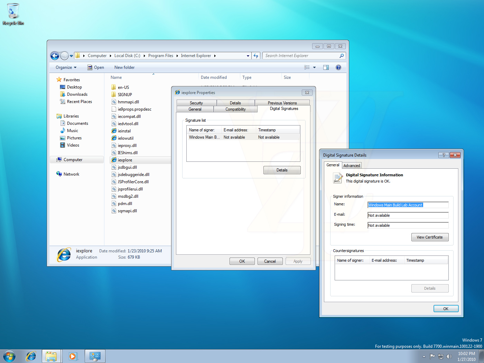Open the Compatibility tab in Properties
The height and width of the screenshot is (363, 484).
[235, 109]
